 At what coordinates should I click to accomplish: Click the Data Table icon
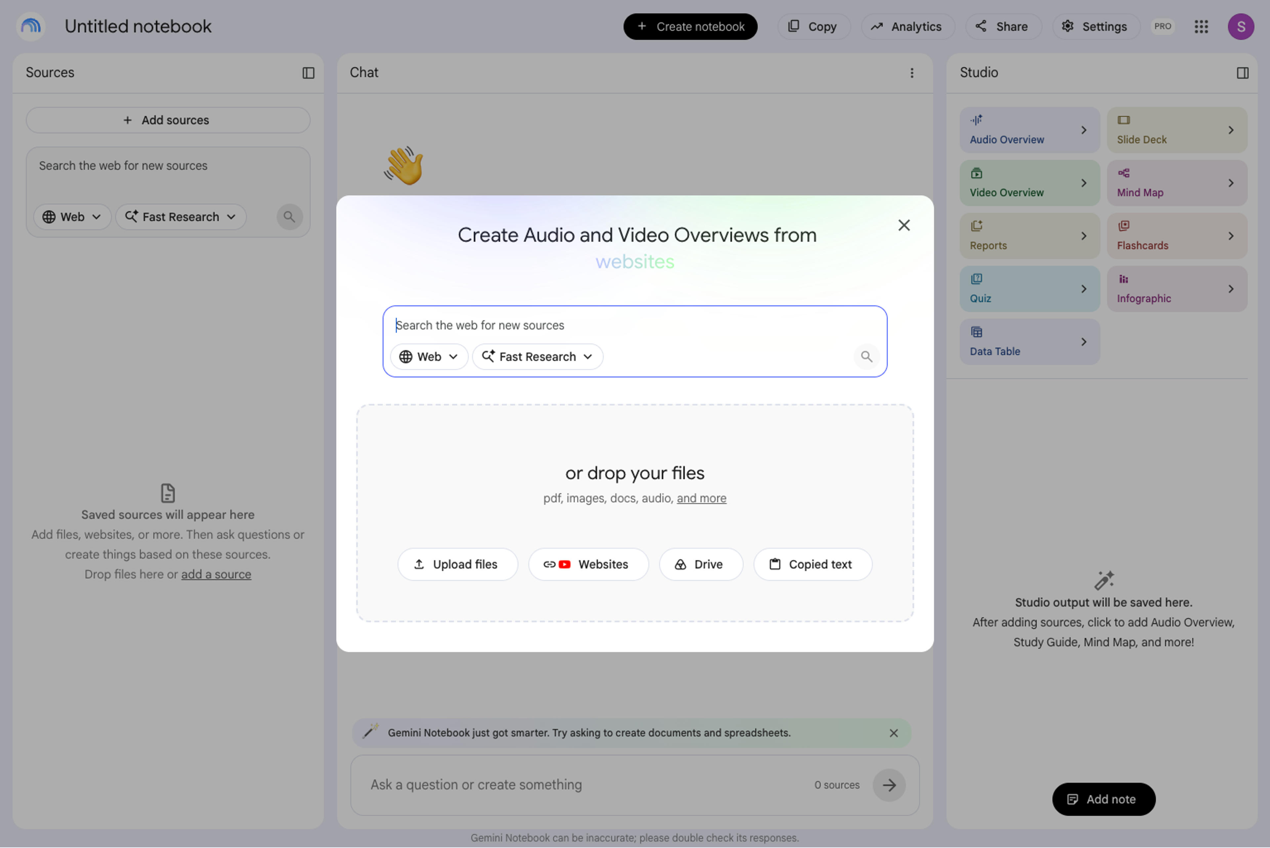pyautogui.click(x=976, y=332)
